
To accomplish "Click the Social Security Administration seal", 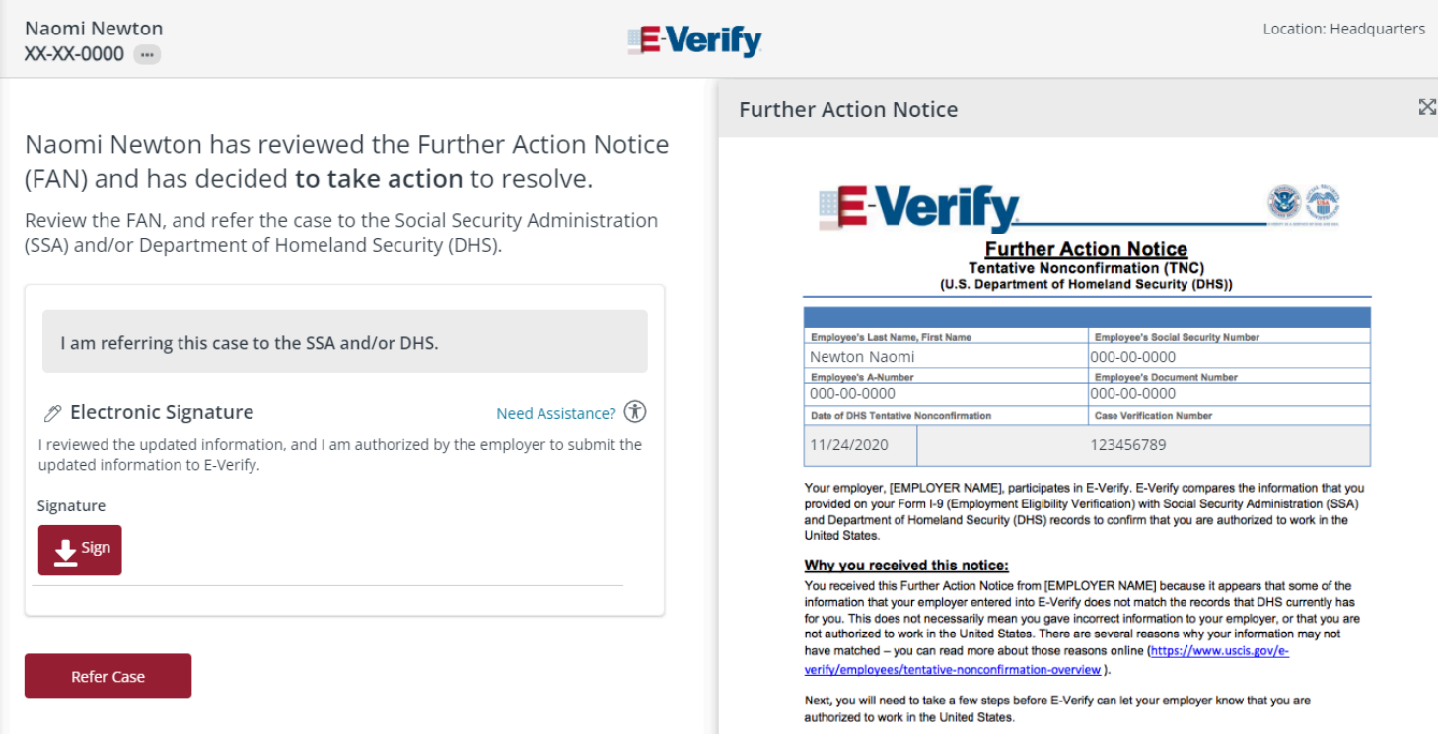I will [x=1323, y=203].
